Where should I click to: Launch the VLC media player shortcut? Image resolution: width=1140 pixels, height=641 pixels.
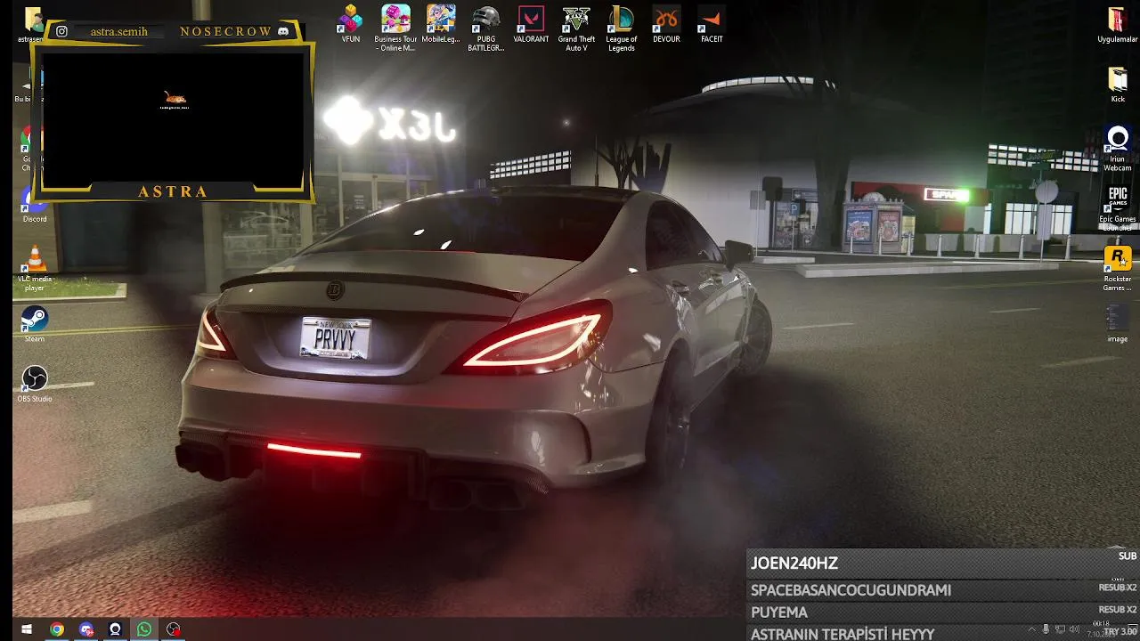(35, 268)
